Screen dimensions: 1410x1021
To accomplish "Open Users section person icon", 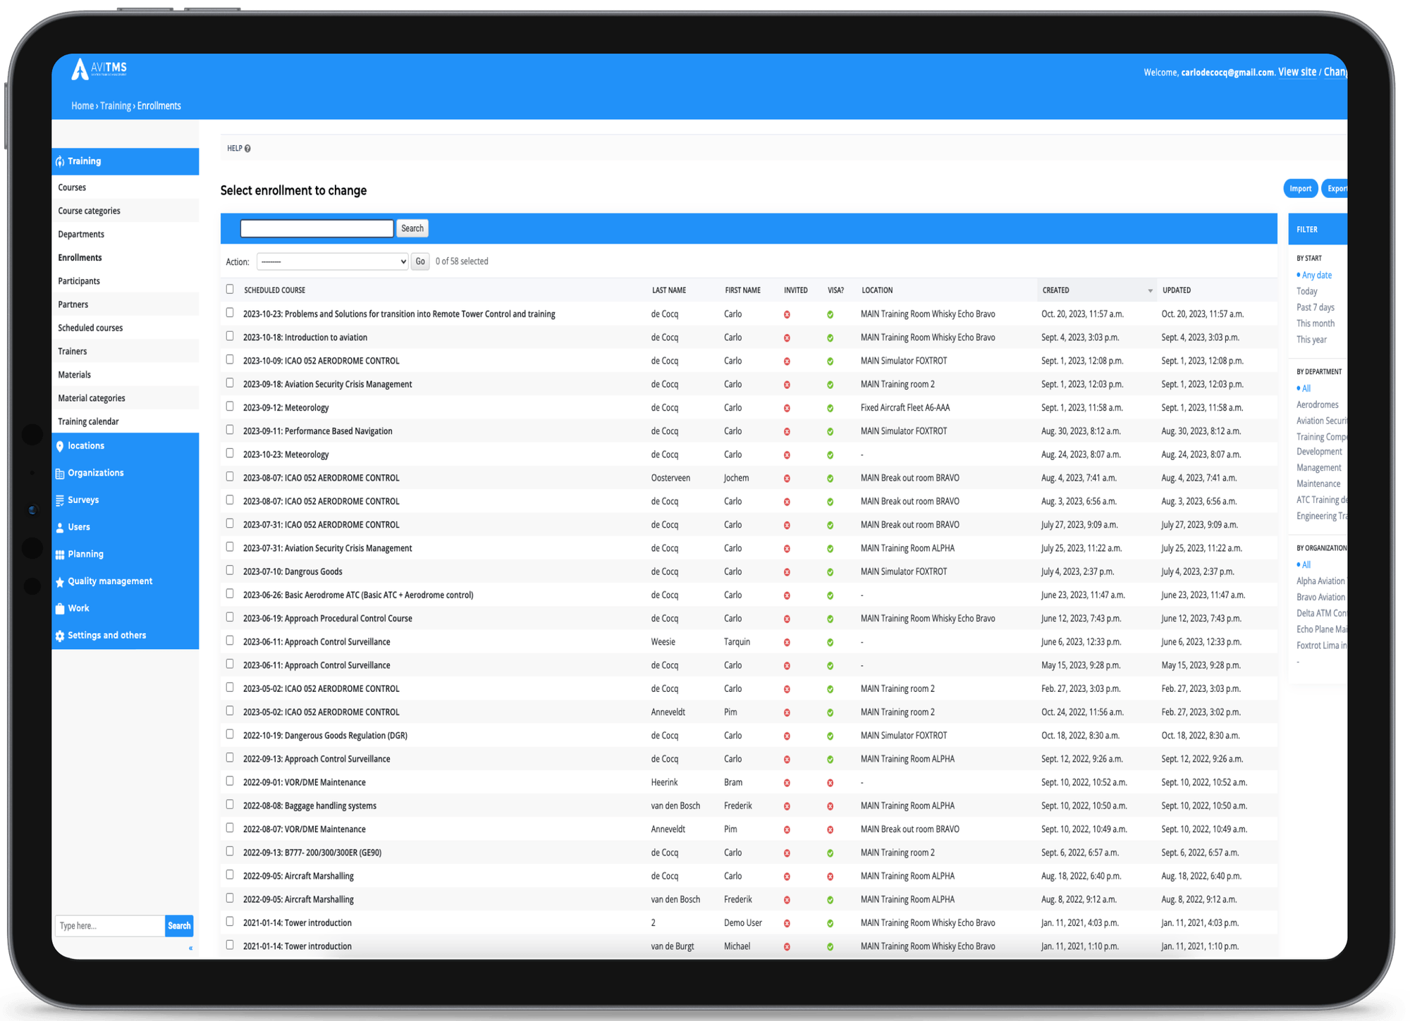I will pyautogui.click(x=60, y=528).
